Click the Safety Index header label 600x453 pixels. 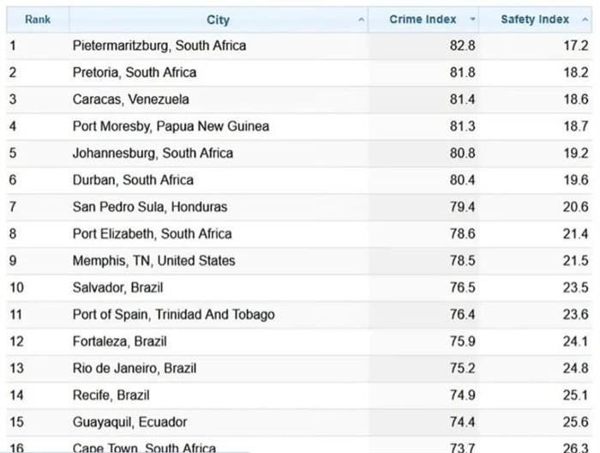coord(535,20)
